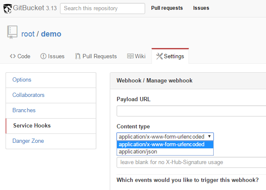Open the Code tab
Image resolution: width=266 pixels, height=190 pixels.
point(20,56)
